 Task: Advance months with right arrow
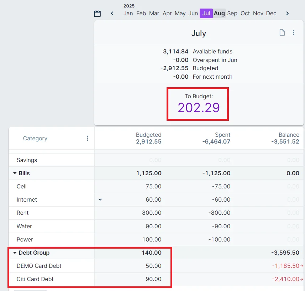pos(287,14)
